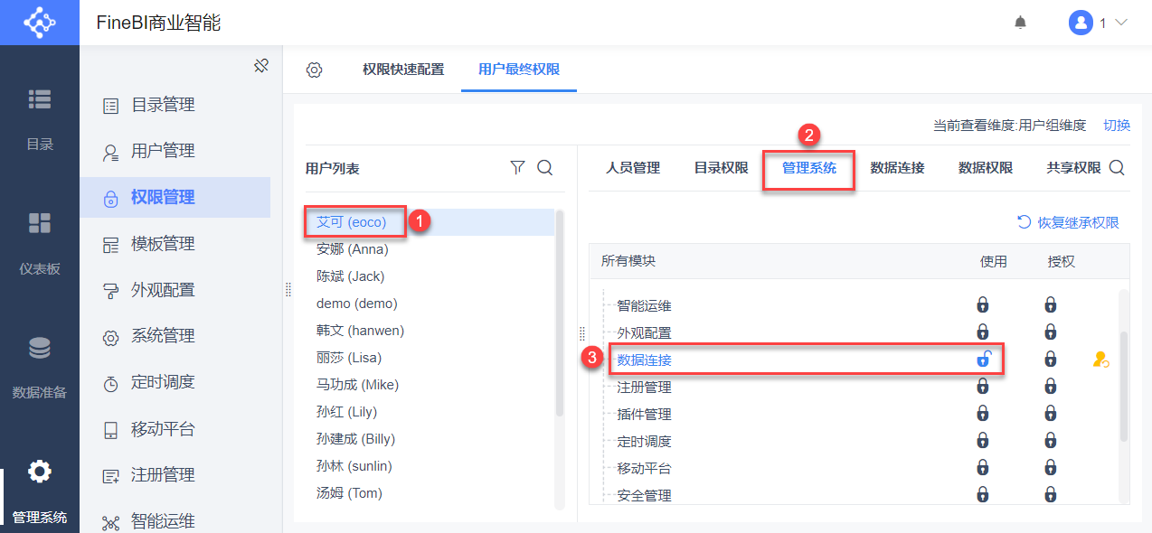Click the user list scrollbar
Screen dimensions: 1152x533
560,313
